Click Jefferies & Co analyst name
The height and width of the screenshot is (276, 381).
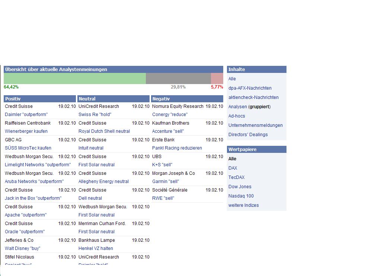pos(19,240)
